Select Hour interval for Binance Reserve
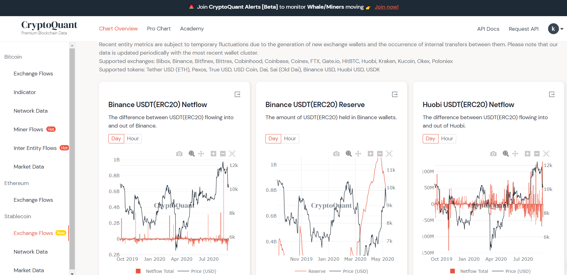Viewport: 567px width, 275px height. tap(290, 138)
